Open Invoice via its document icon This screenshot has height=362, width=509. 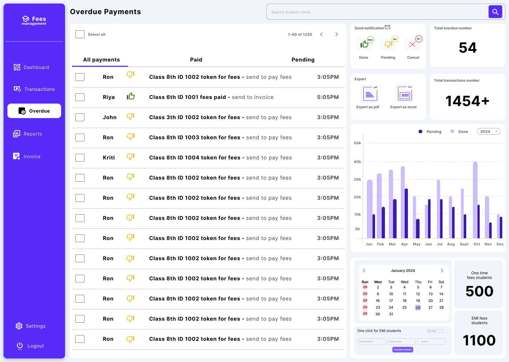[17, 156]
